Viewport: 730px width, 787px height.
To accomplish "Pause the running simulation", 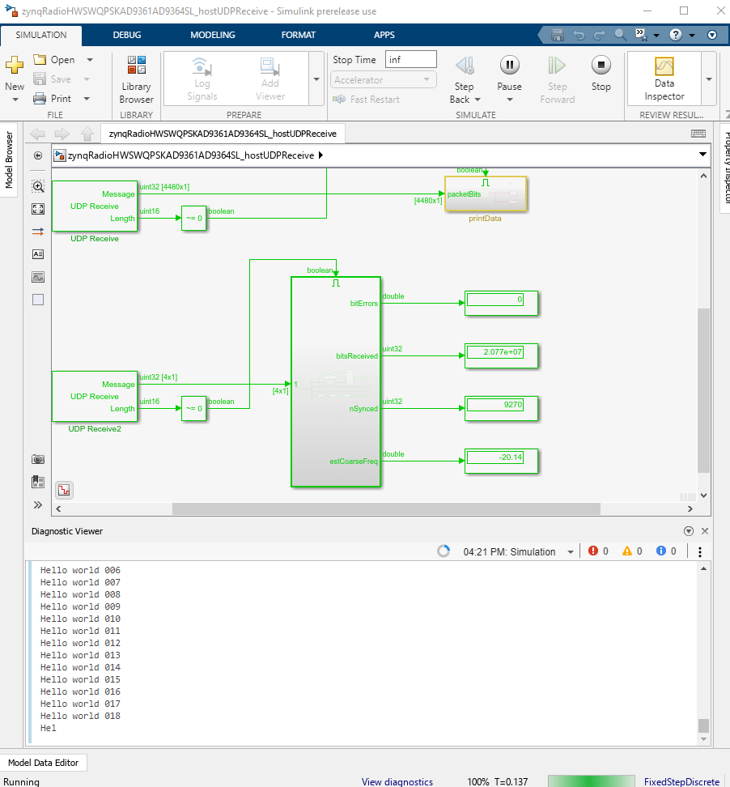I will coord(509,66).
